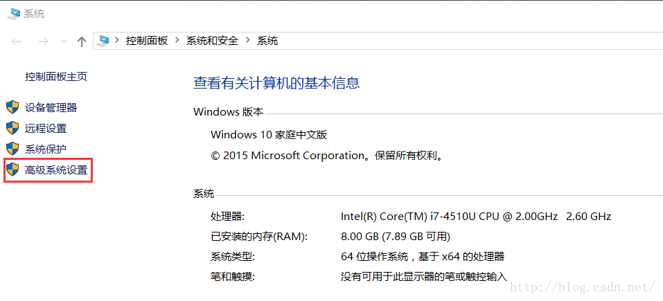
Task: Click the computer icon in address bar
Action: [x=103, y=41]
